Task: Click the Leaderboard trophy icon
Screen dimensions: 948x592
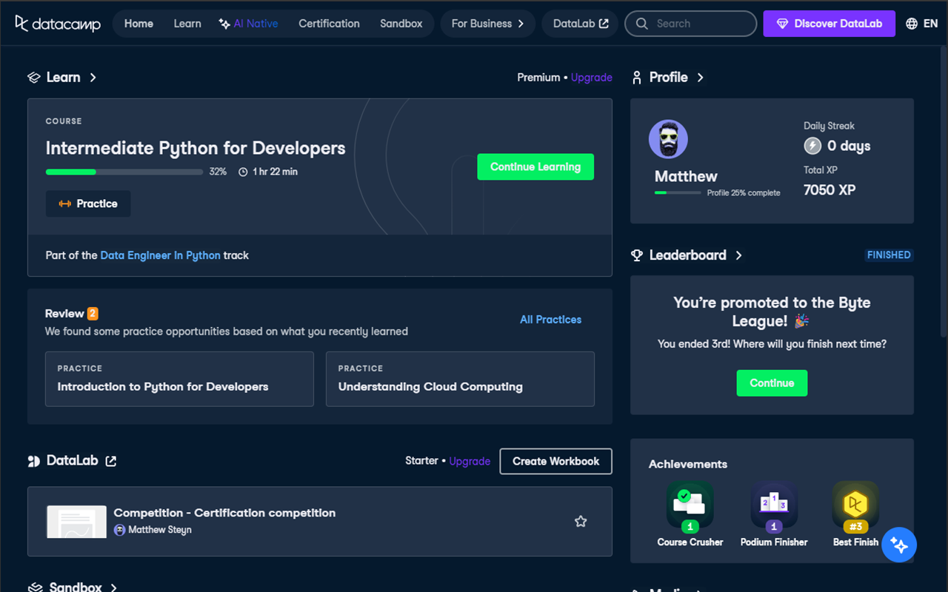Action: click(637, 255)
